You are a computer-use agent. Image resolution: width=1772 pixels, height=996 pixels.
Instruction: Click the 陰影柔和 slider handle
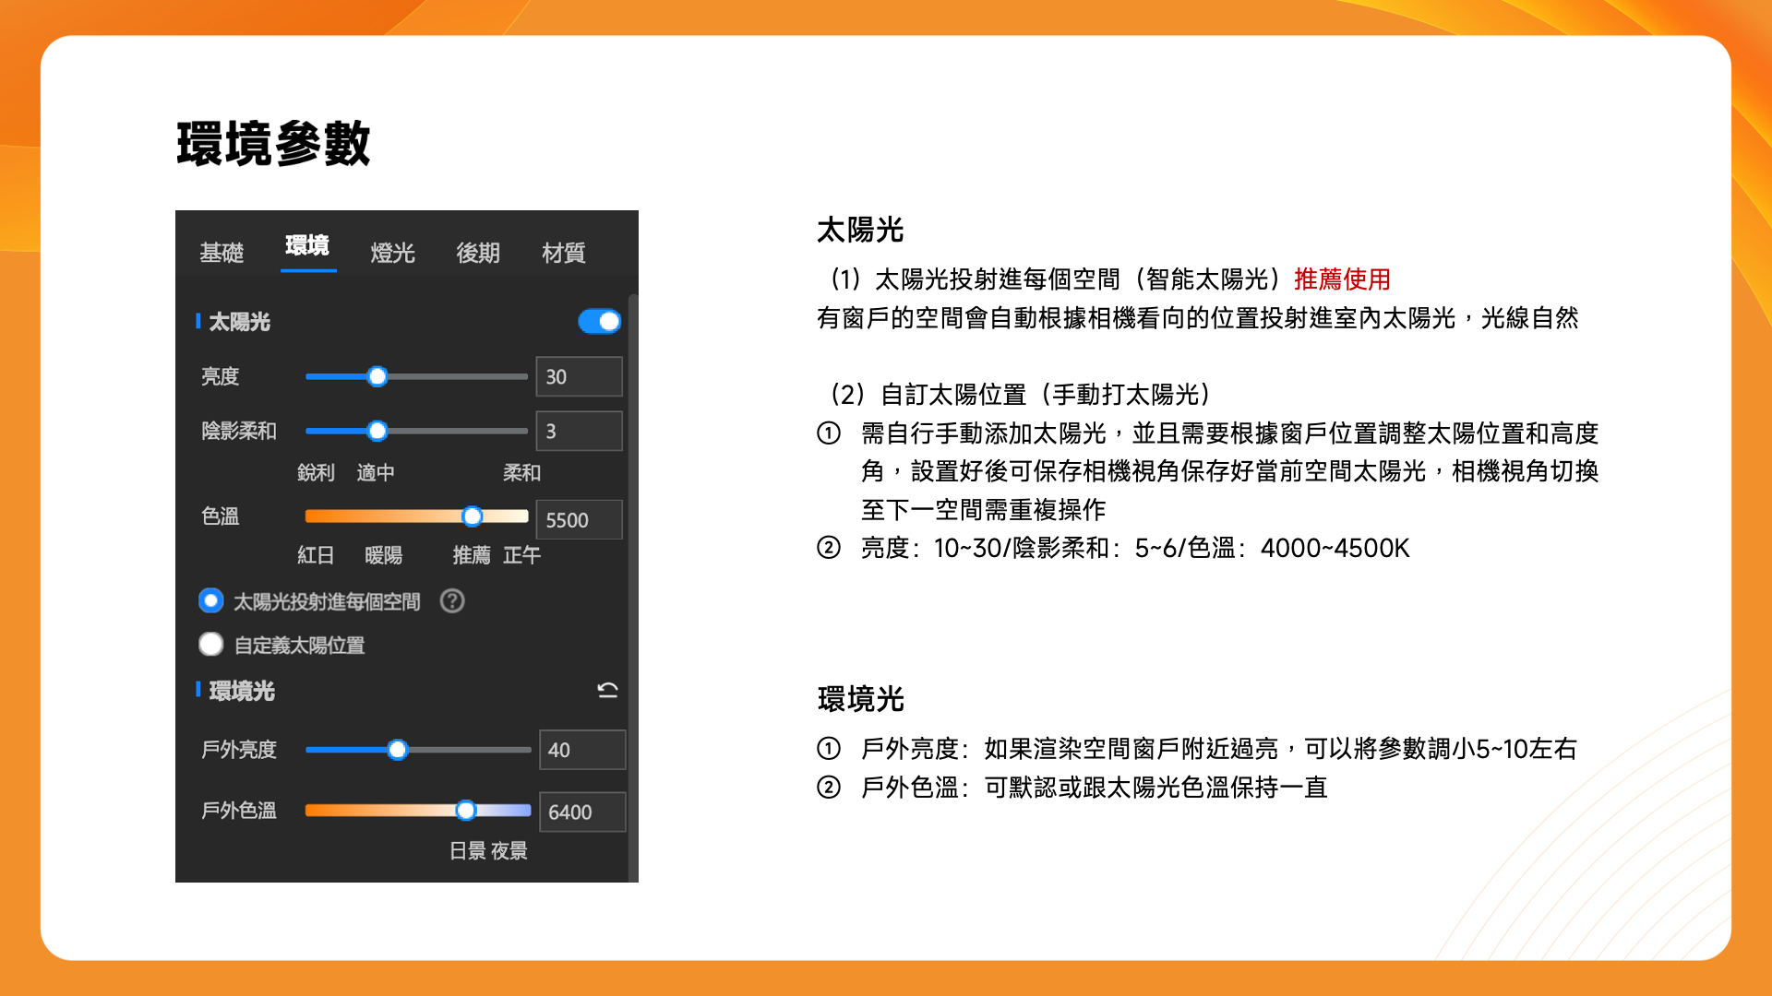coord(377,431)
